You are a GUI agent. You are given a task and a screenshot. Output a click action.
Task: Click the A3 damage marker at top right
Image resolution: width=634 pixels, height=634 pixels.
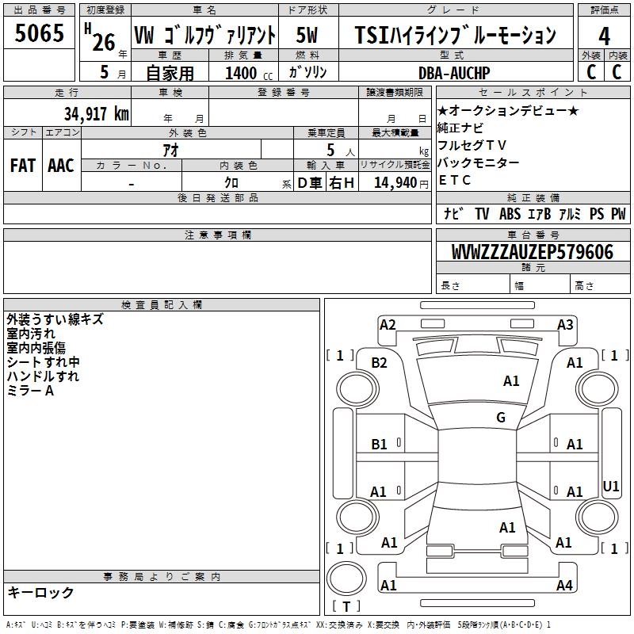point(565,325)
